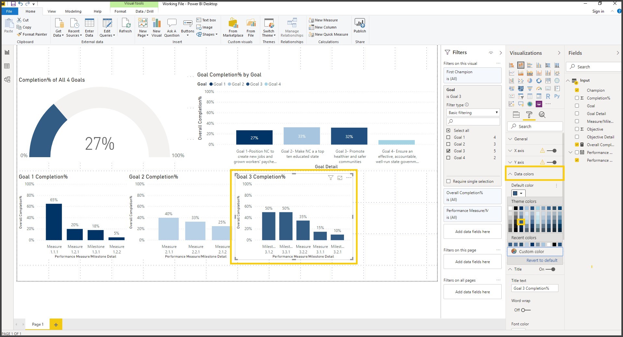Choose the gauge visualization icon
Image resolution: width=623 pixels, height=337 pixels.
(x=539, y=88)
